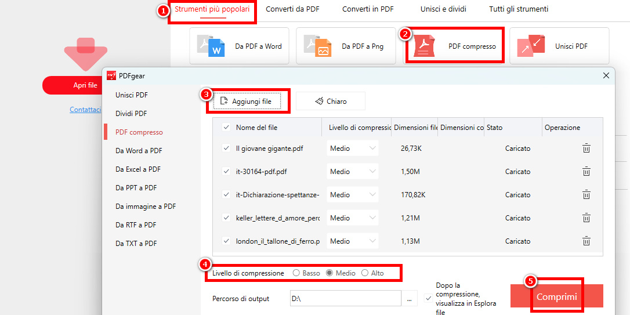Viewport: 630px width, 315px height.
Task: Select Medio compression level radio
Action: [x=330, y=273]
